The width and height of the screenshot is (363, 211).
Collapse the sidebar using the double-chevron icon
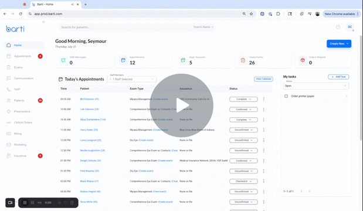coord(43,22)
